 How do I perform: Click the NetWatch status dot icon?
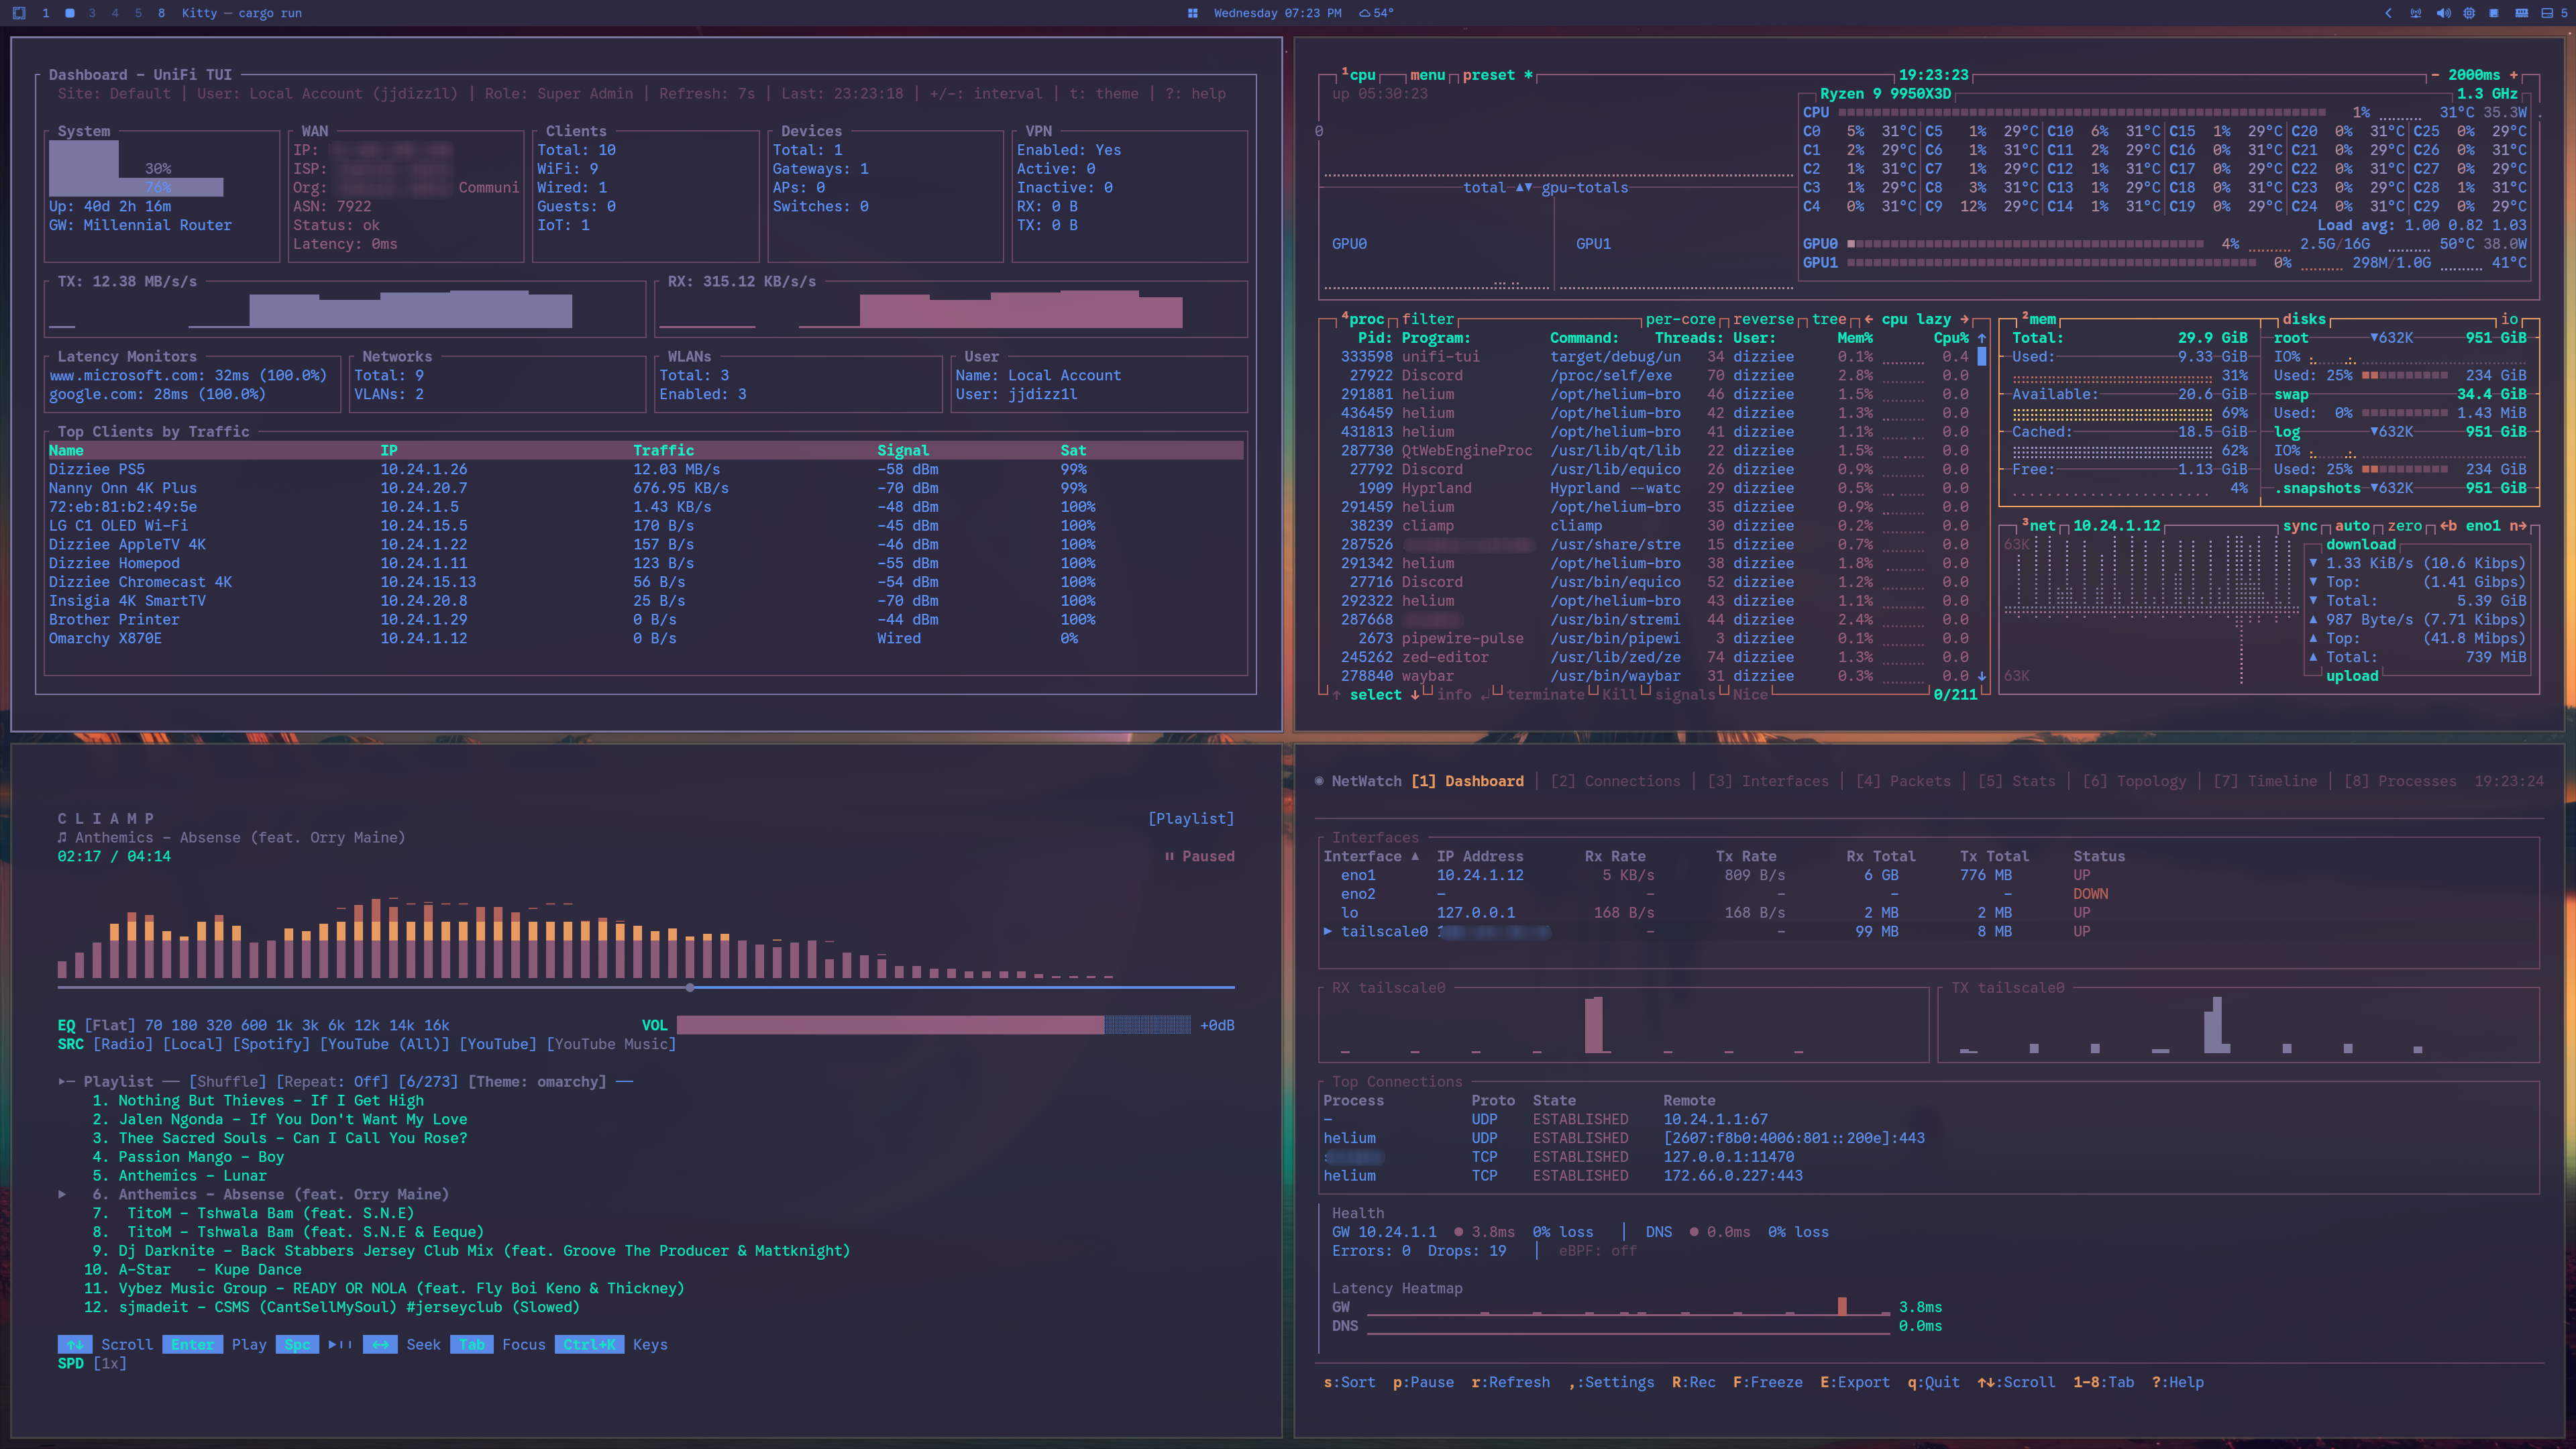point(1319,781)
